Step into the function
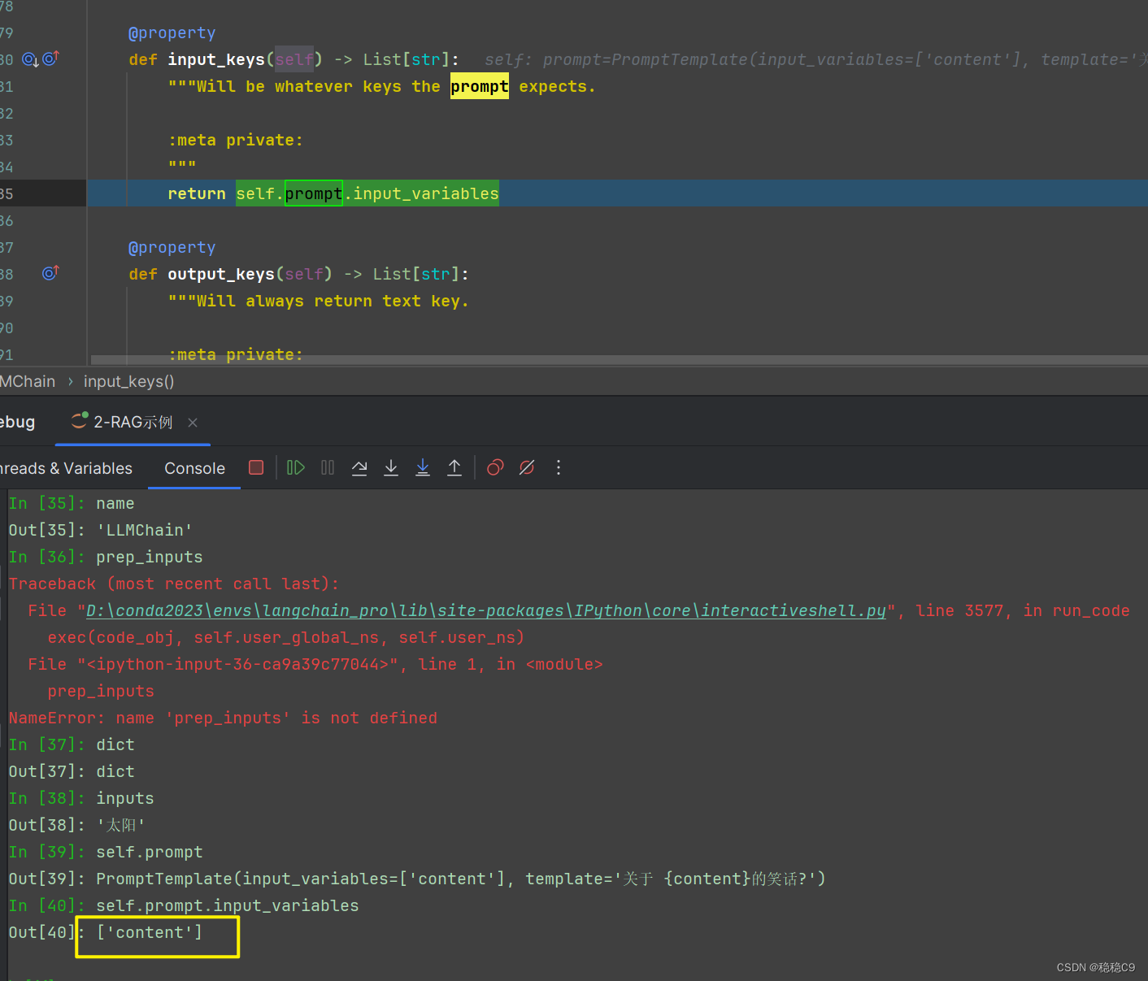The image size is (1148, 981). pyautogui.click(x=391, y=467)
